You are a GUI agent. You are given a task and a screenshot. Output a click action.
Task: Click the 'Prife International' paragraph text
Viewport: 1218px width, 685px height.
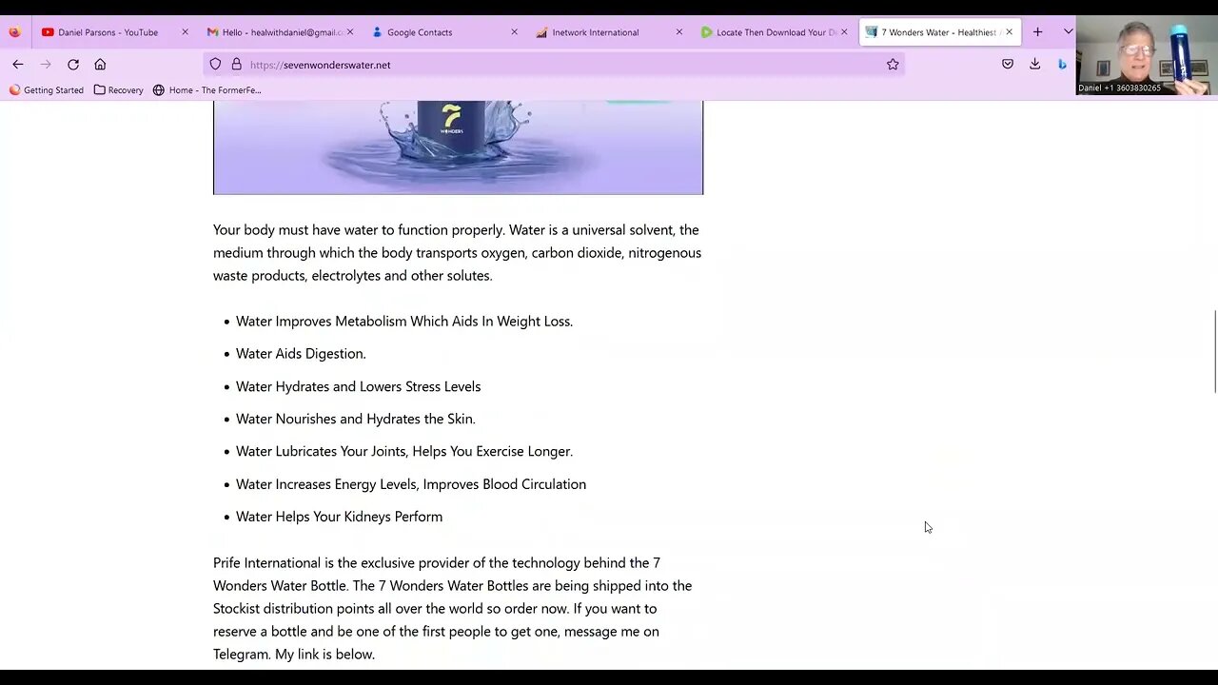(453, 608)
